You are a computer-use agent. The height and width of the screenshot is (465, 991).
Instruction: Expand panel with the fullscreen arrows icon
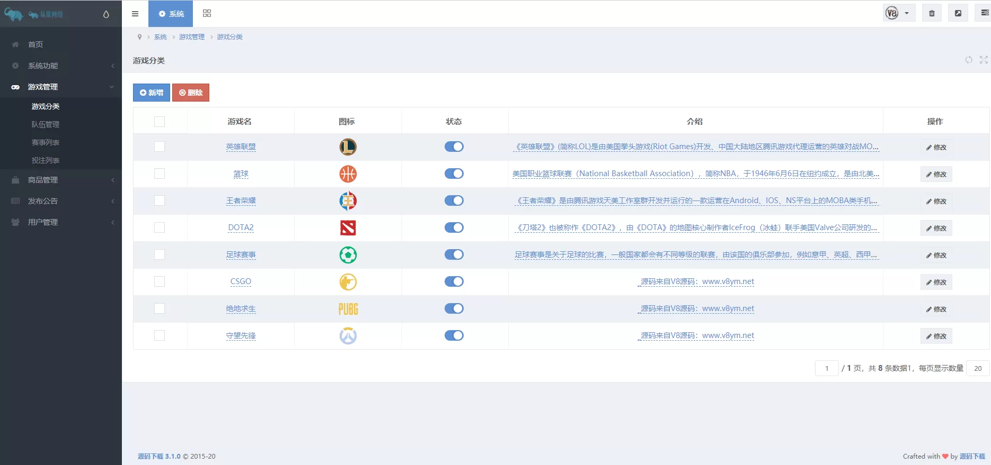[984, 60]
